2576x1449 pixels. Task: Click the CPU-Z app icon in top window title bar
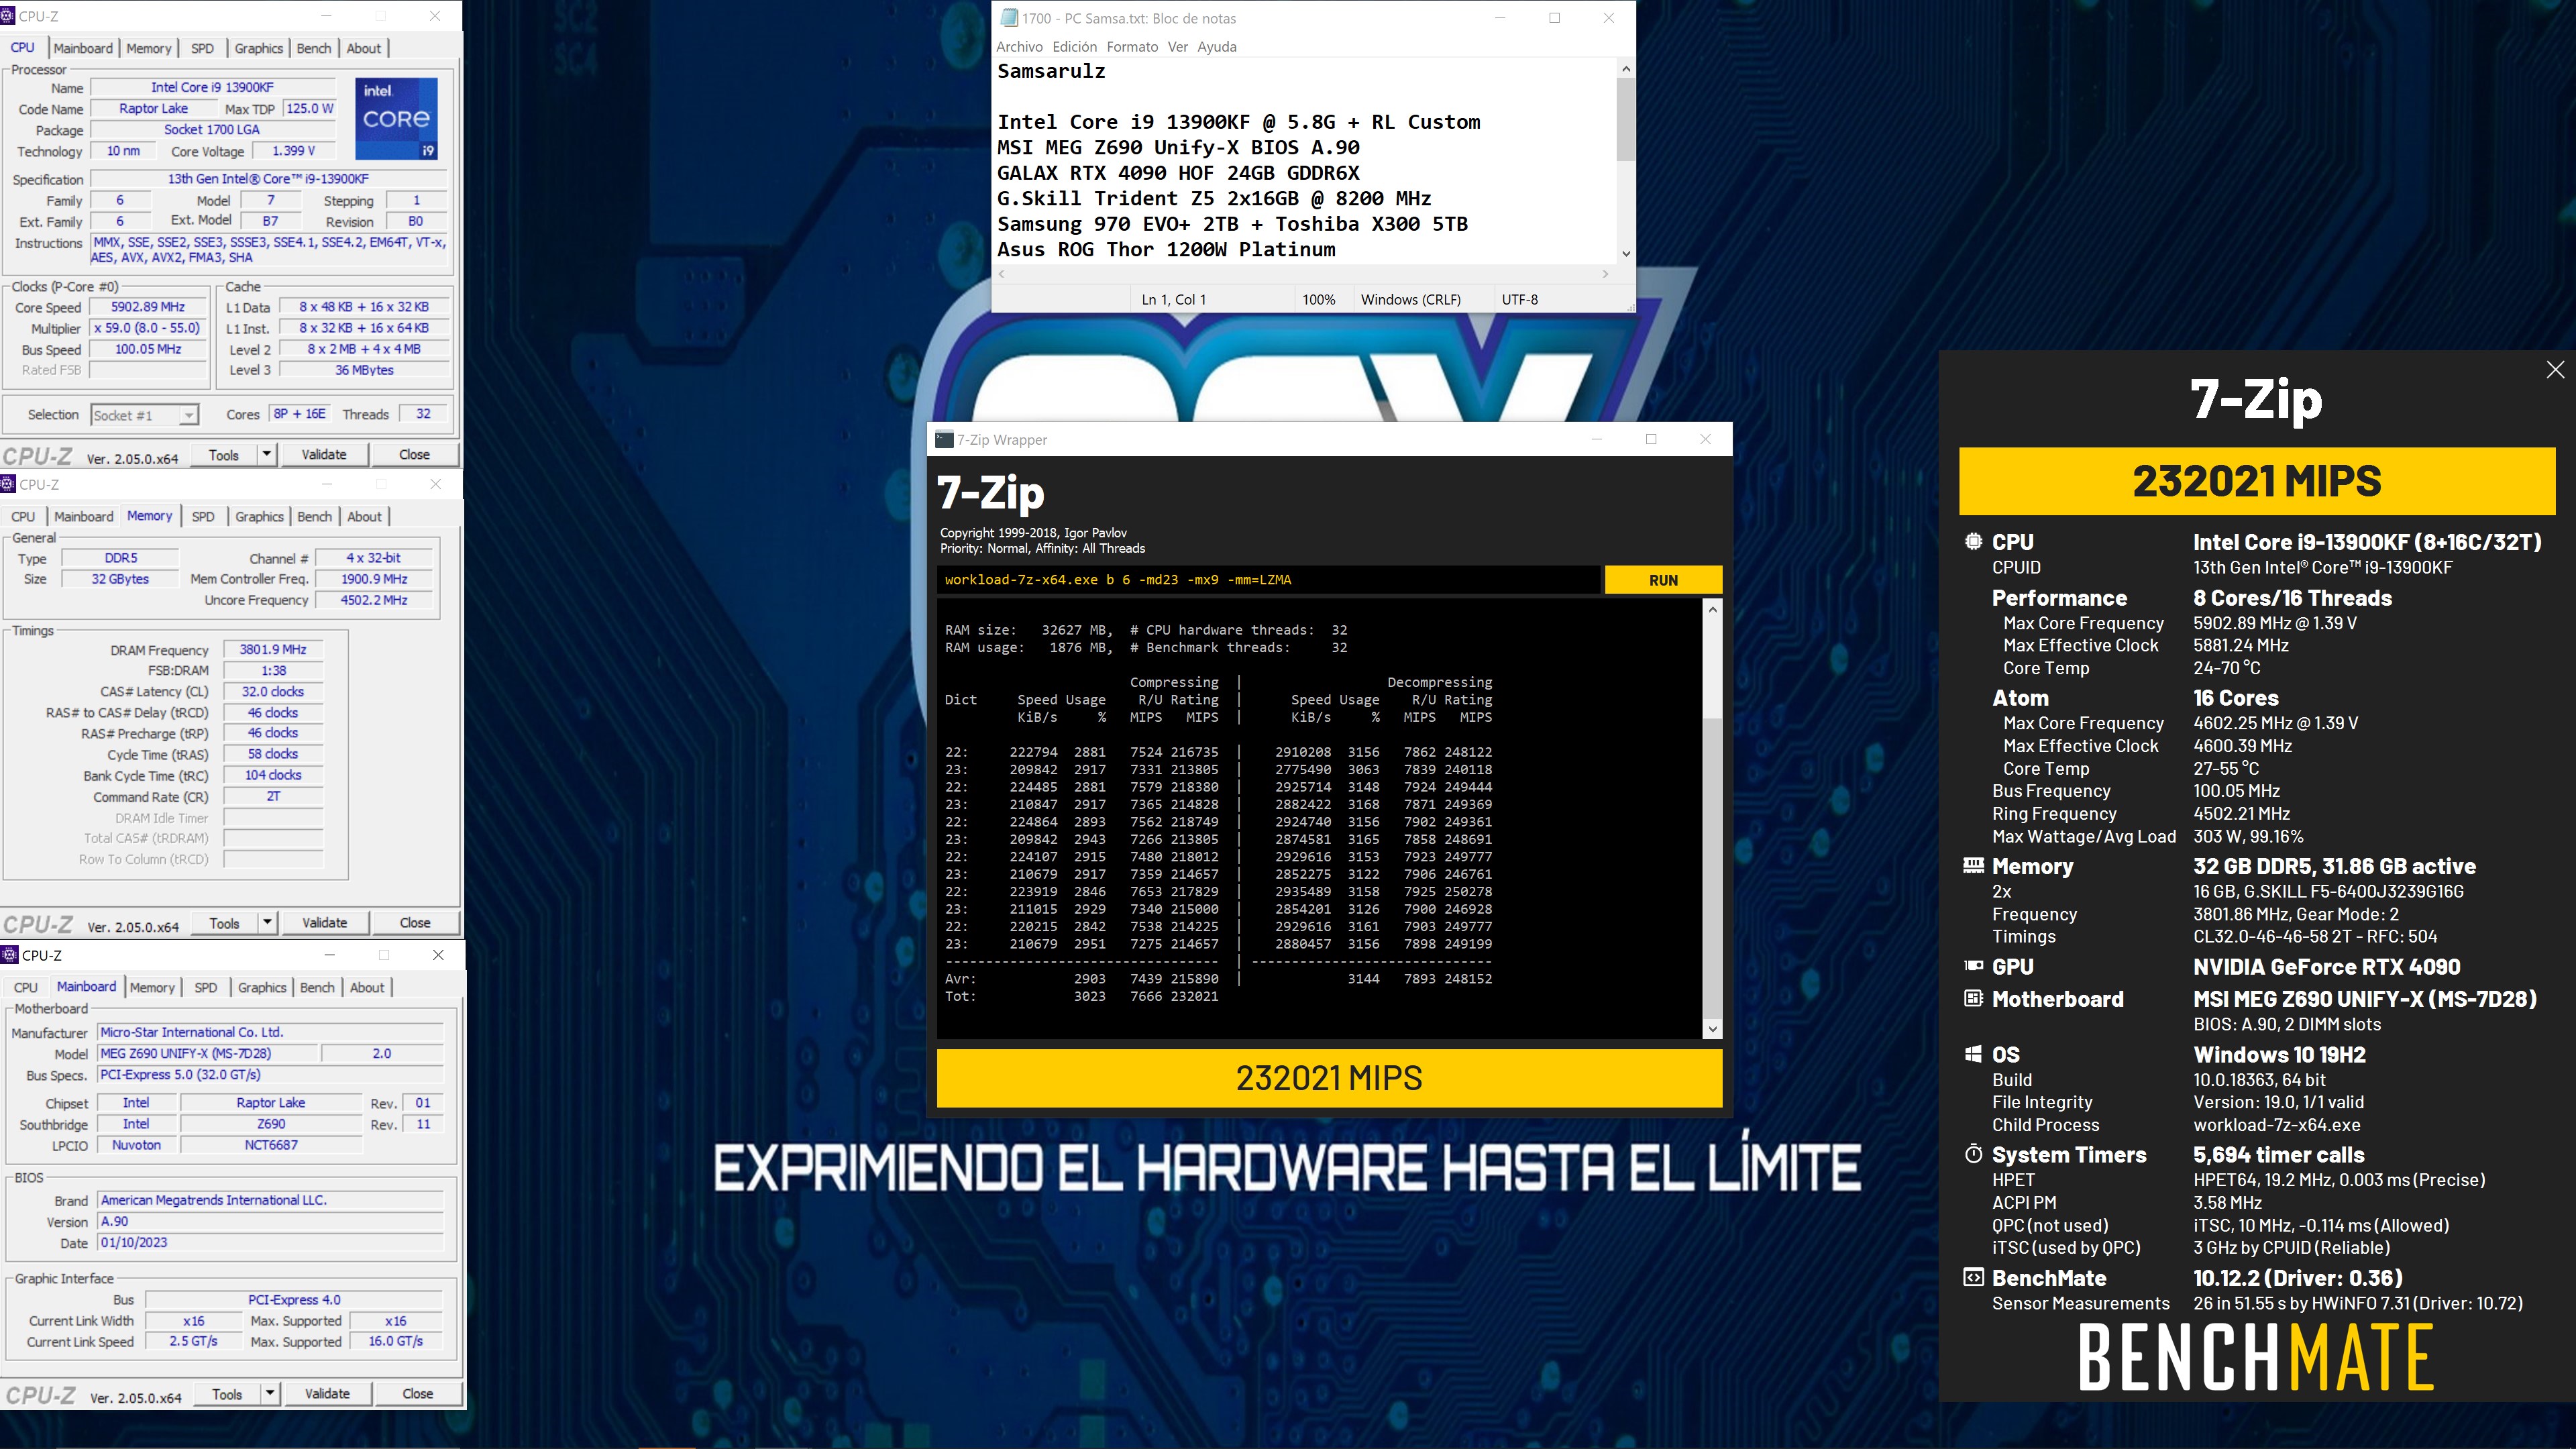pos(8,16)
